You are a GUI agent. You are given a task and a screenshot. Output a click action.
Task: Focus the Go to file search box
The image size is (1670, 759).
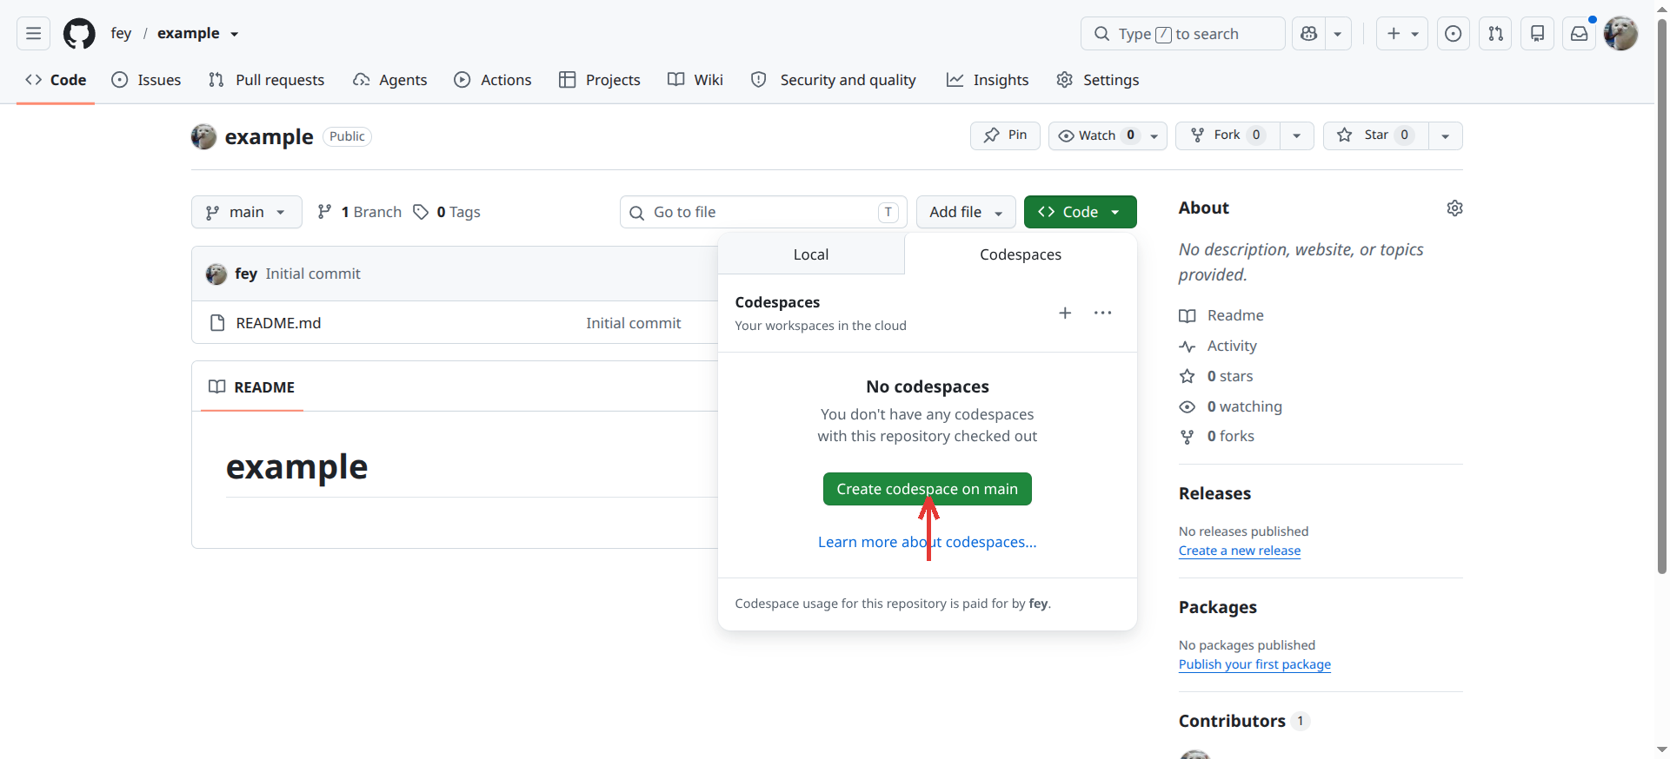(x=763, y=212)
